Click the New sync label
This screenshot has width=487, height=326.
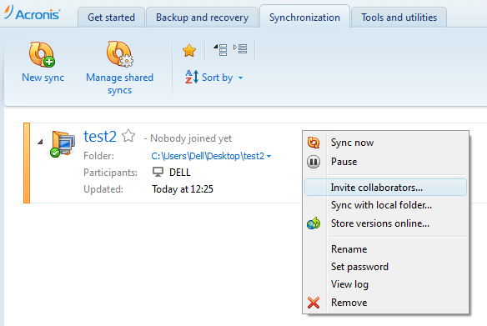[x=43, y=78]
